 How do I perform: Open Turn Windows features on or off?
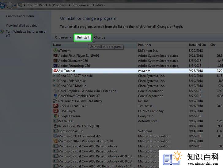coord(26,34)
